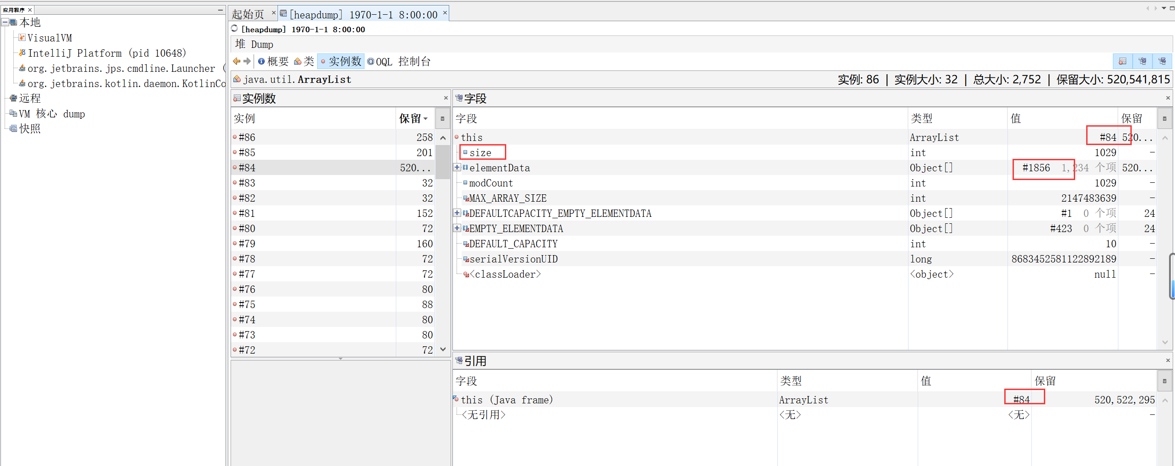Click the 类型 column header in fields table
The image size is (1175, 466).
coord(958,118)
